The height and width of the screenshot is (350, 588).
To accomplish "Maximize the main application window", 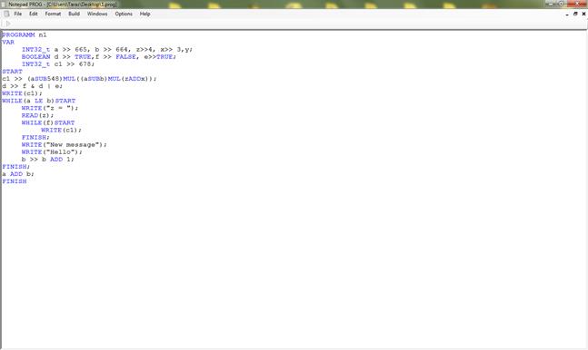I will 562,4.
